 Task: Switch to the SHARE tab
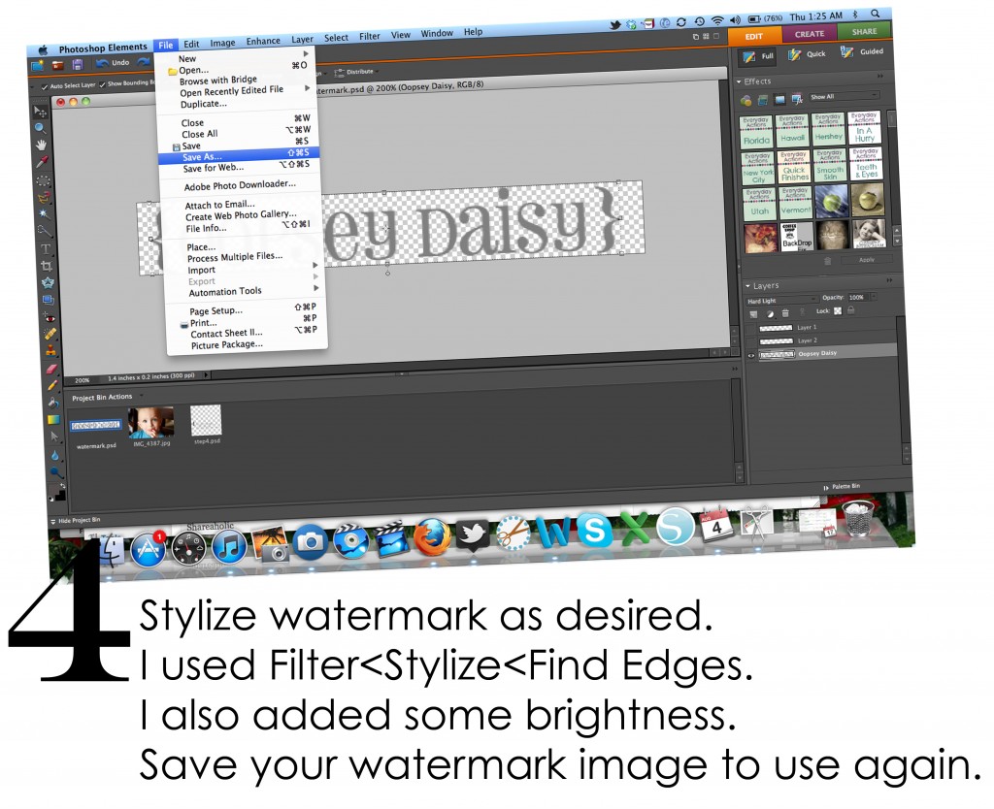pos(864,32)
